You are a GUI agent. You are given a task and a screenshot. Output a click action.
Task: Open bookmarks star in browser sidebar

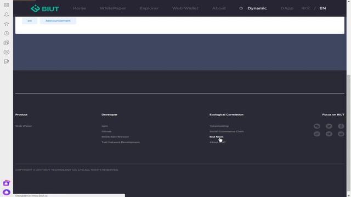[6, 24]
